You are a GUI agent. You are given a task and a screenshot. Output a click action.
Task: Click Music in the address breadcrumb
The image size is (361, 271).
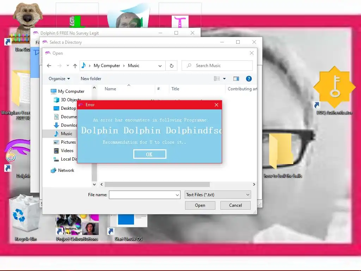click(x=134, y=66)
